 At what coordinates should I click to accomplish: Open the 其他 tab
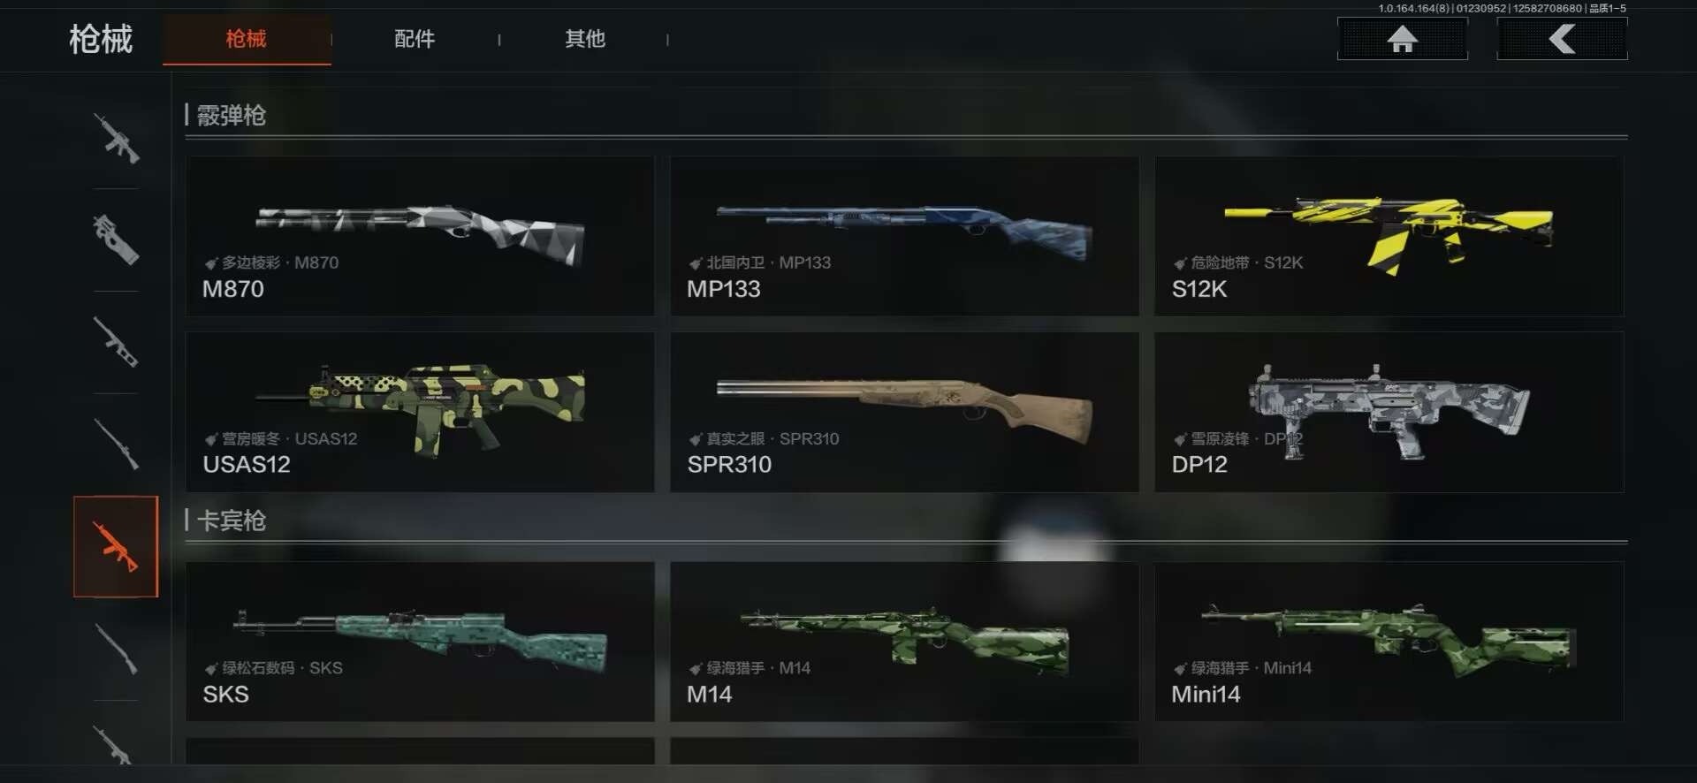pyautogui.click(x=585, y=39)
